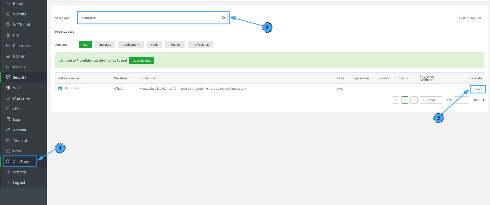Click the WordPress icon beside WP Toolkit
Image resolution: width=490 pixels, height=205 pixels.
tap(8, 25)
